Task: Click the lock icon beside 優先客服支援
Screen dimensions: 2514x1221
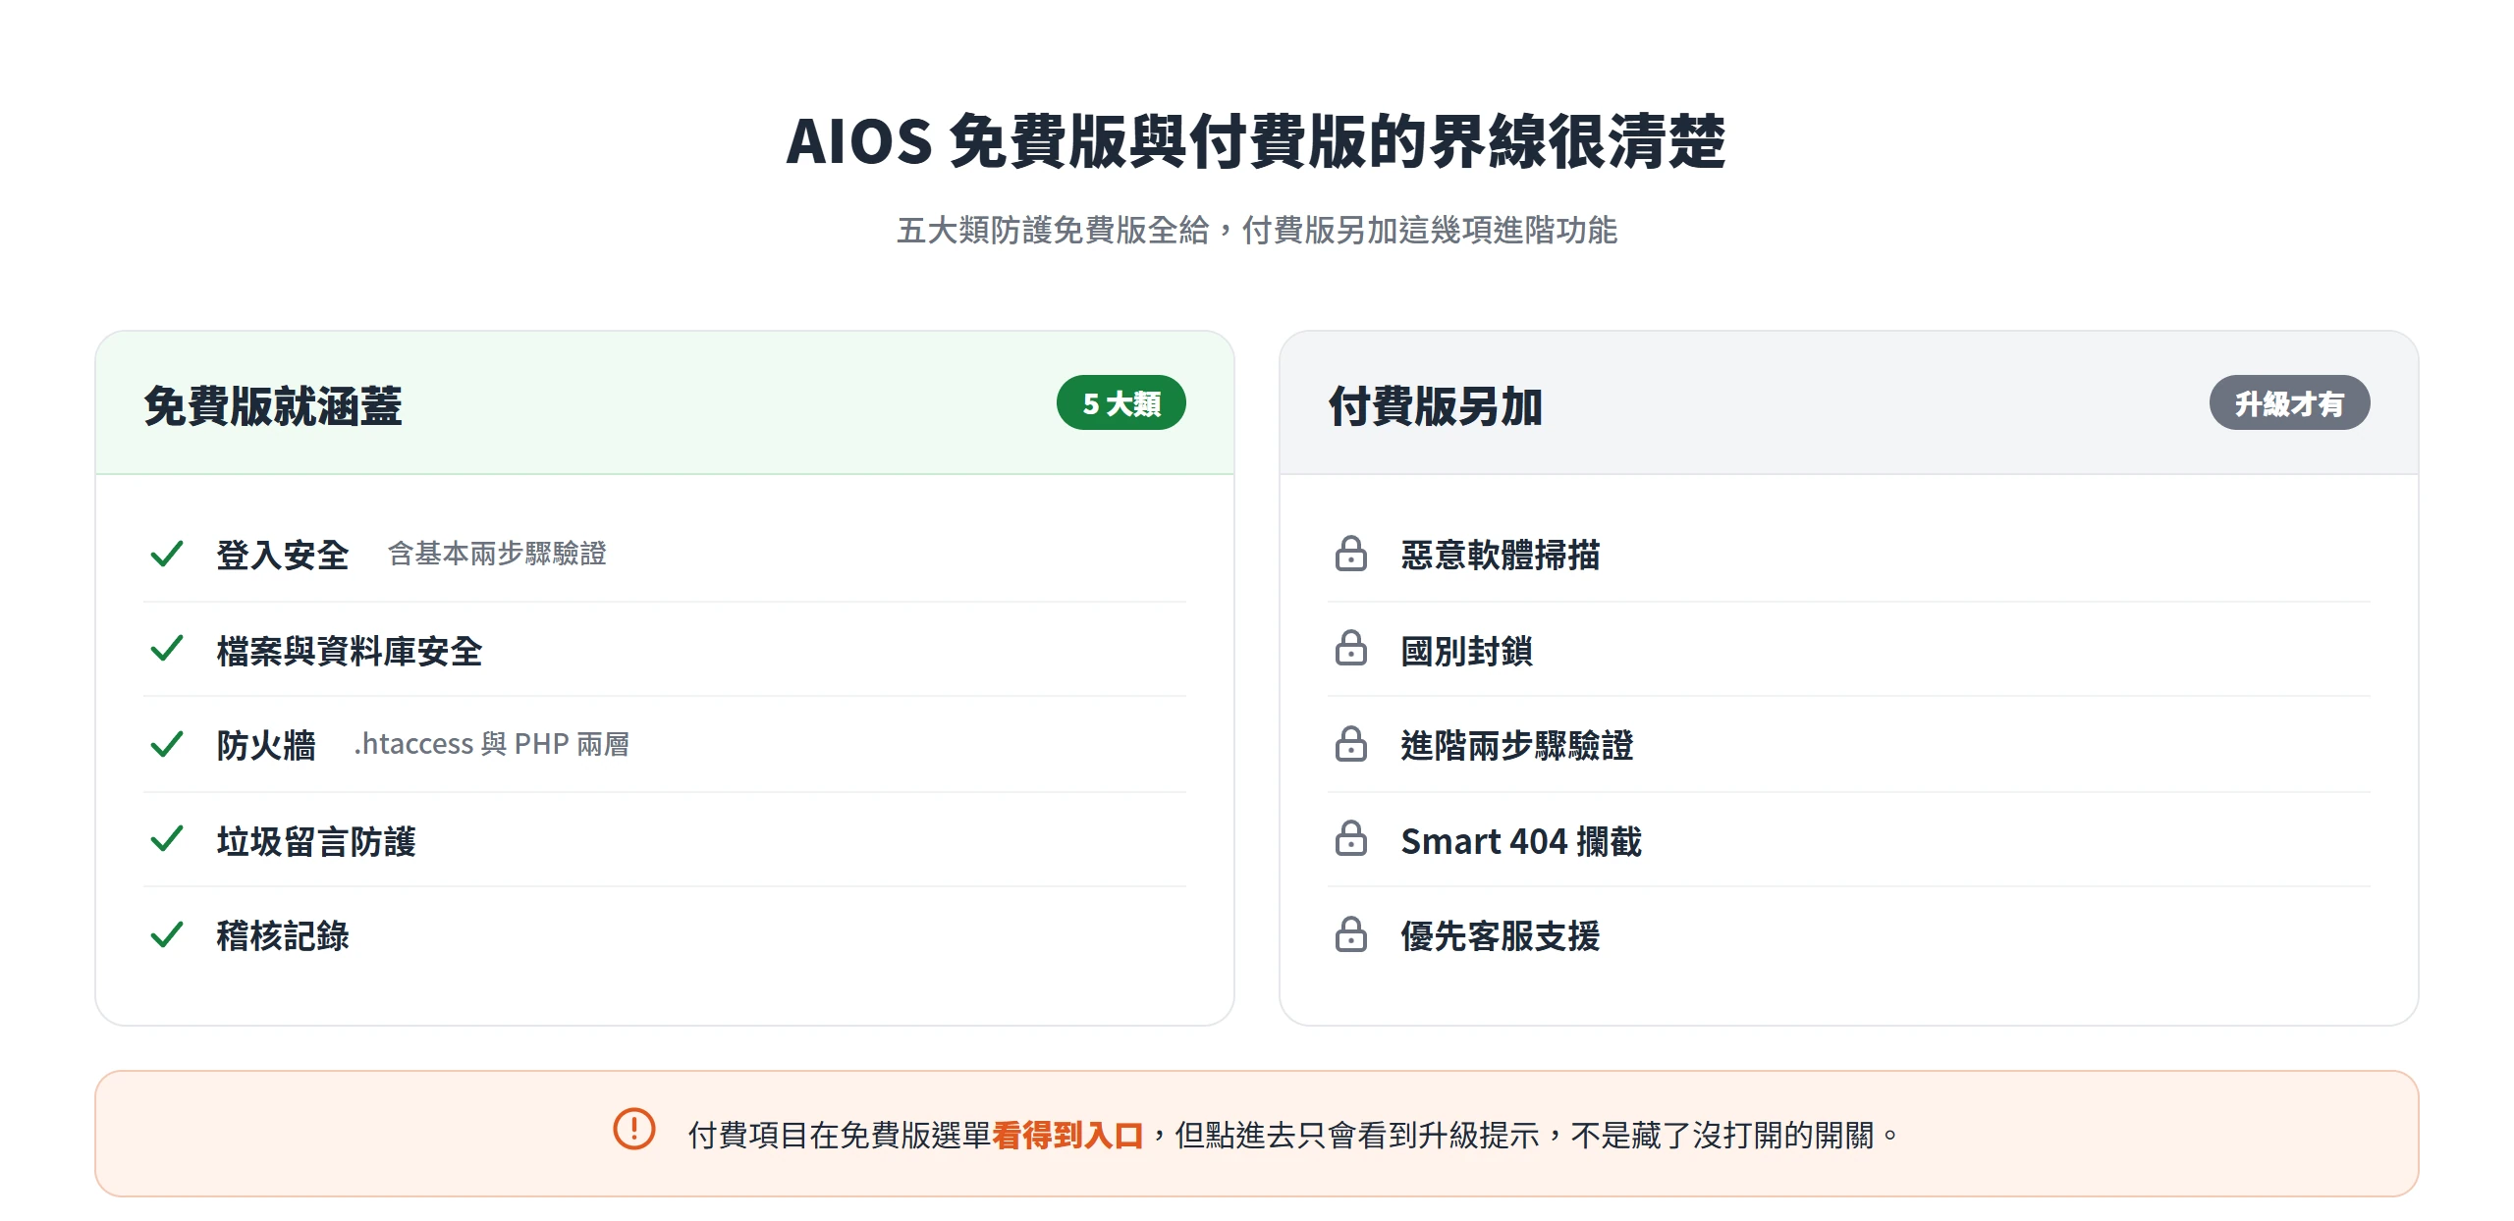Action: (1351, 934)
